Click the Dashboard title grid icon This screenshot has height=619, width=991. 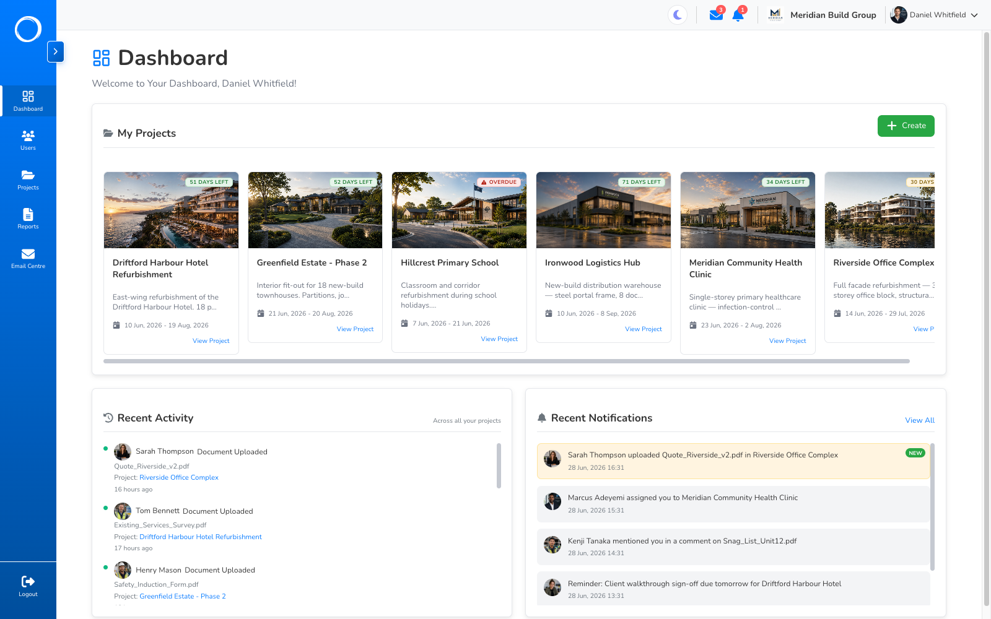point(102,58)
